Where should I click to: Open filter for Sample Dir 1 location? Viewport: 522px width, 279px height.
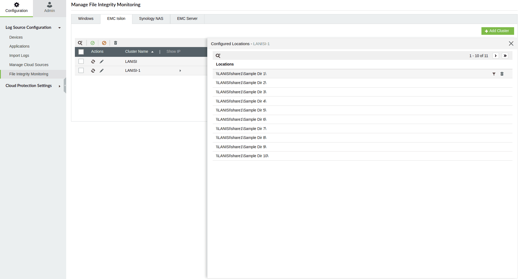(494, 74)
